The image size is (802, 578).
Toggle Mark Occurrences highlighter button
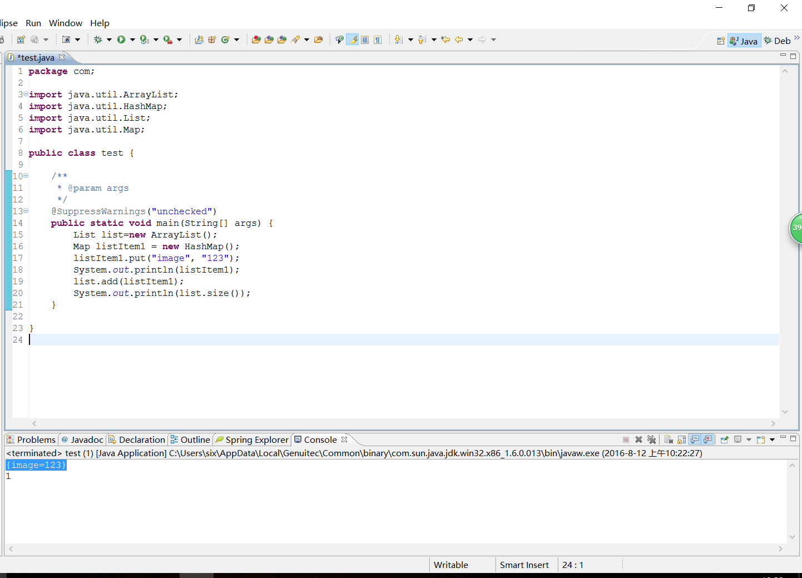point(353,39)
